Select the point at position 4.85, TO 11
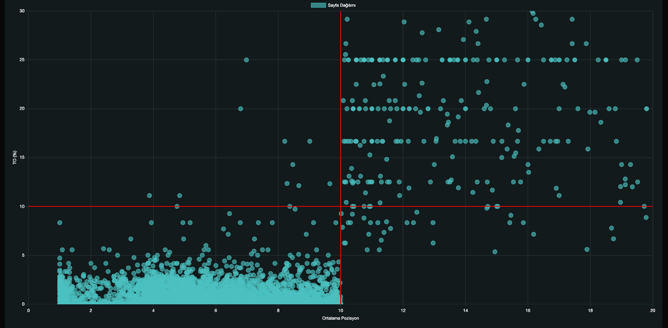Image resolution: width=668 pixels, height=328 pixels. pos(179,195)
